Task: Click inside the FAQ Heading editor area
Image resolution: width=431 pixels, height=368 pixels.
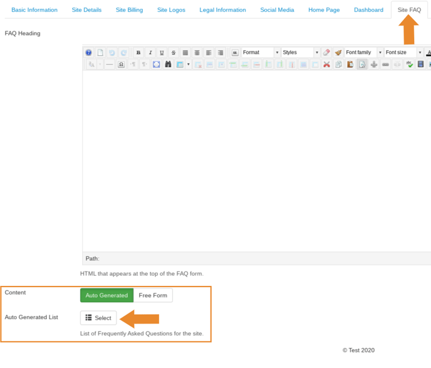Action: (257, 161)
